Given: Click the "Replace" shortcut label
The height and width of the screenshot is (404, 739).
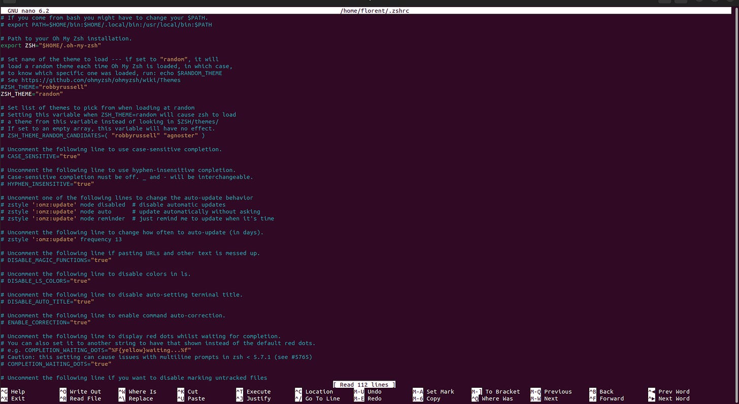Looking at the screenshot, I should (141, 399).
